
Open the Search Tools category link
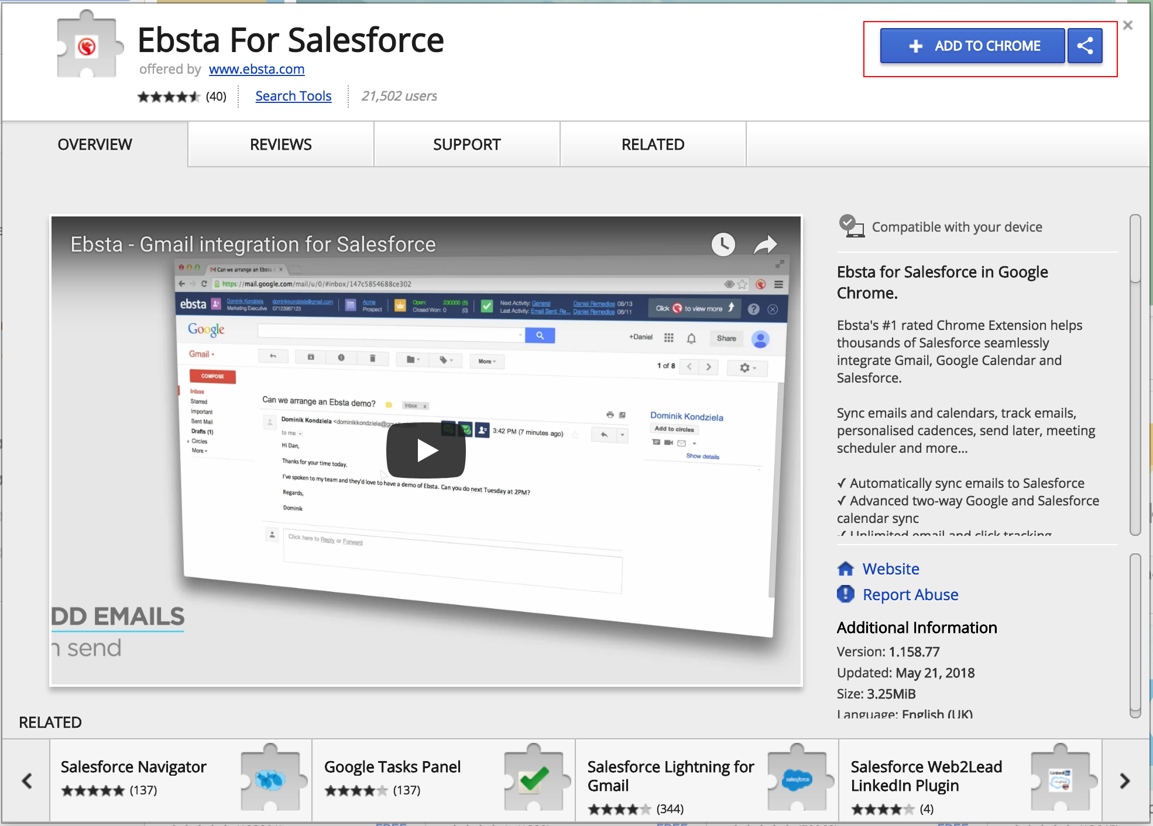tap(293, 96)
